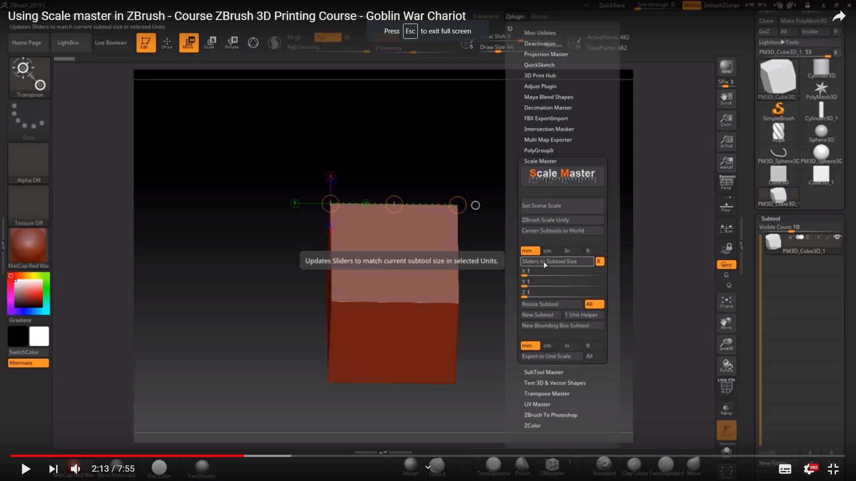The width and height of the screenshot is (856, 481).
Task: Open the MatCap Red Wax material
Action: point(29,249)
